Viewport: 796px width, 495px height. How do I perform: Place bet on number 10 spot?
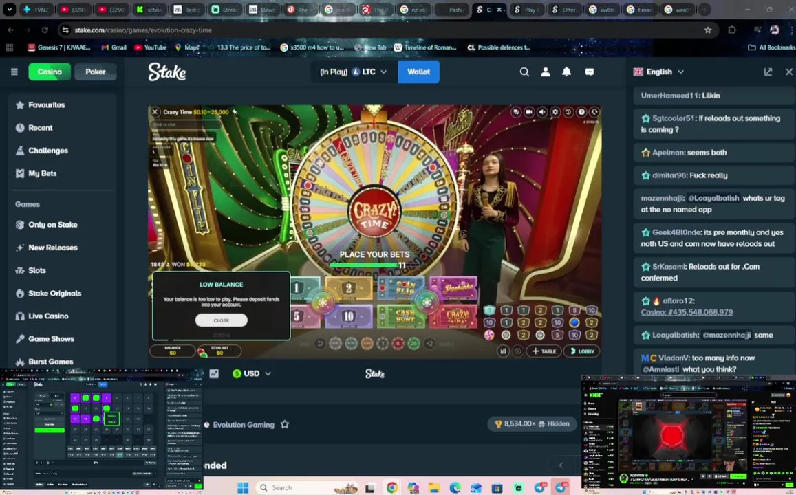point(348,316)
